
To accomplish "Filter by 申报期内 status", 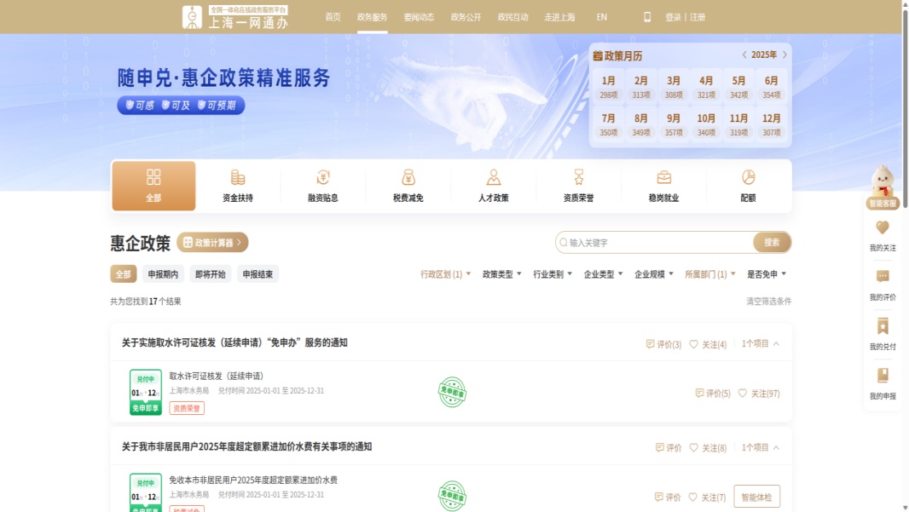I will tap(163, 274).
